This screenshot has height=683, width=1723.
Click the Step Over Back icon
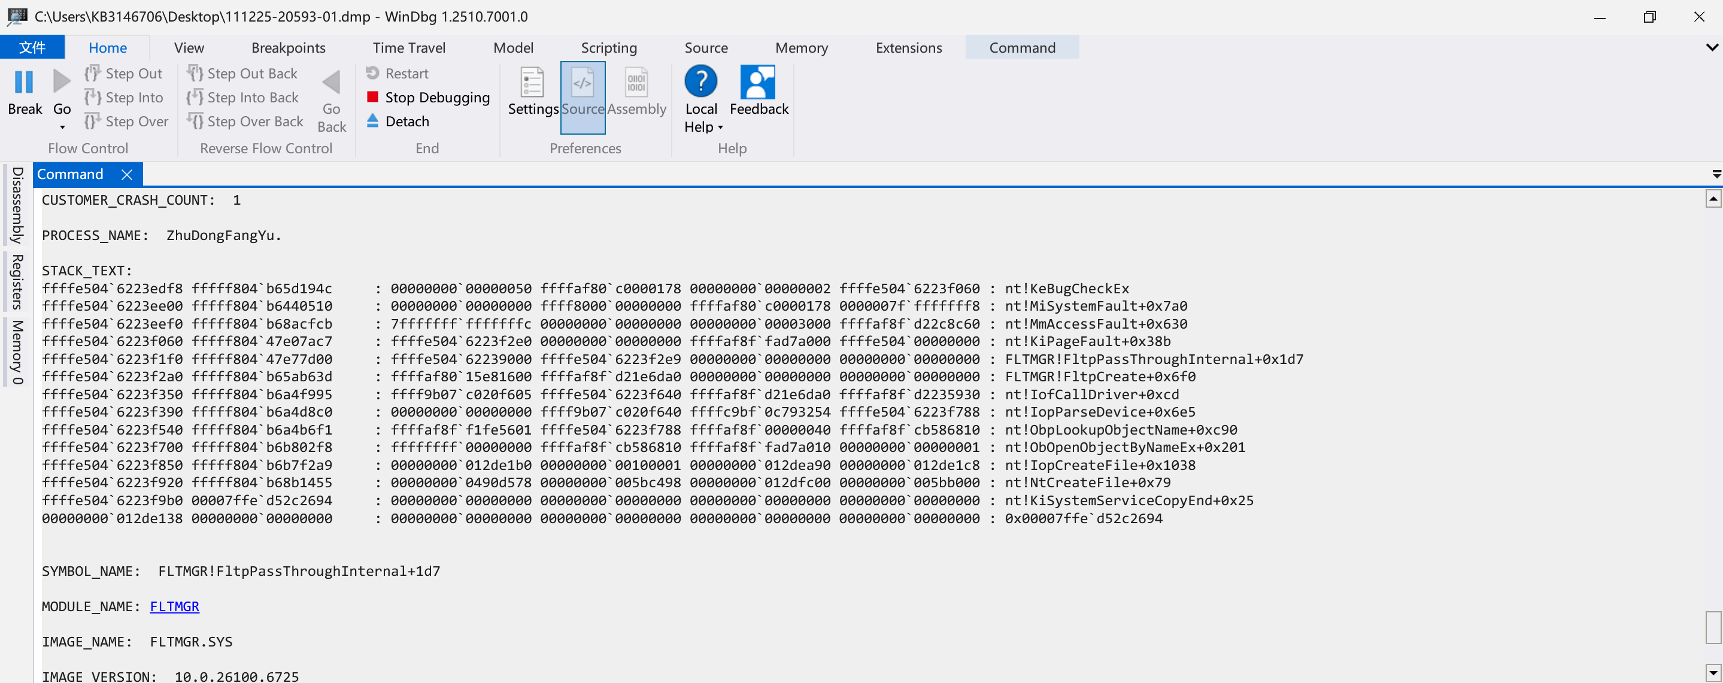tap(195, 122)
